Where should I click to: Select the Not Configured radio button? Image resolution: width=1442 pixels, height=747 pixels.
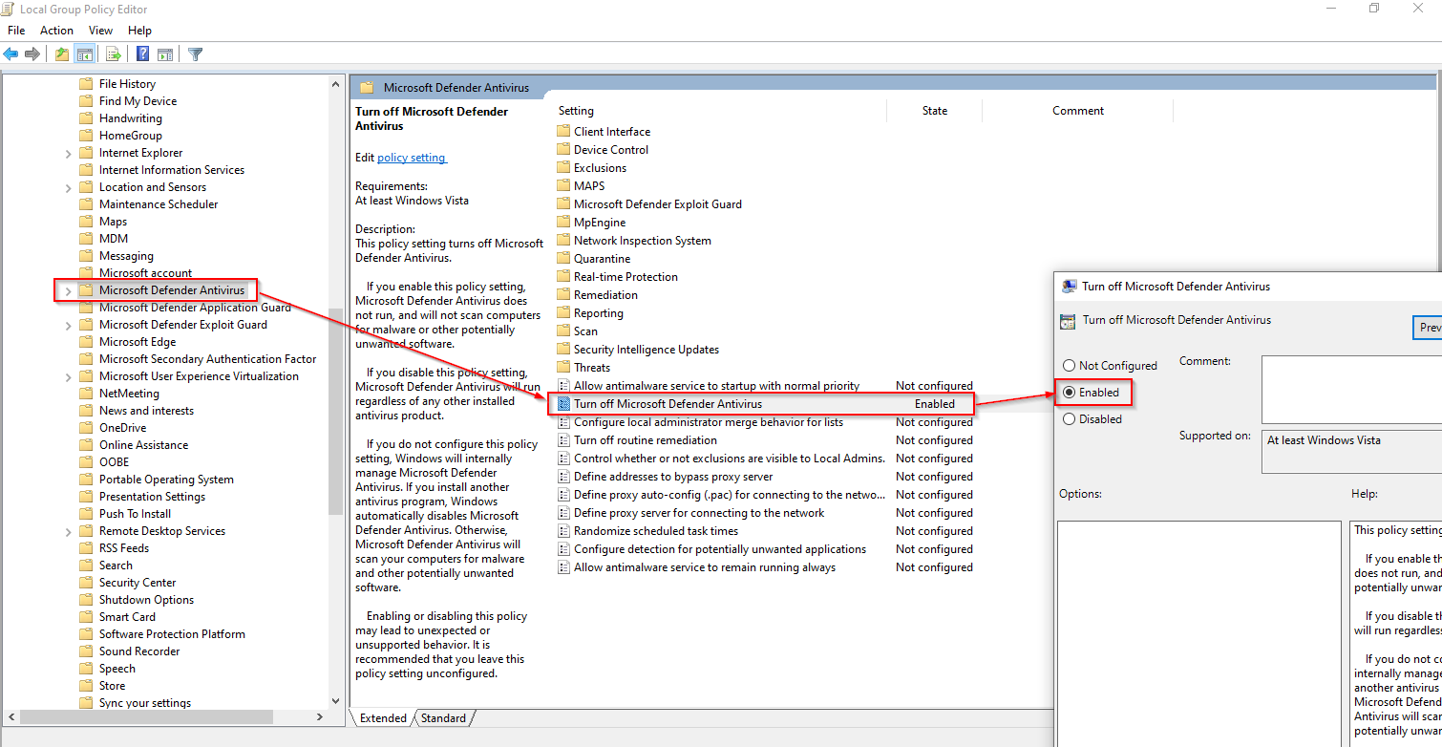coord(1069,366)
